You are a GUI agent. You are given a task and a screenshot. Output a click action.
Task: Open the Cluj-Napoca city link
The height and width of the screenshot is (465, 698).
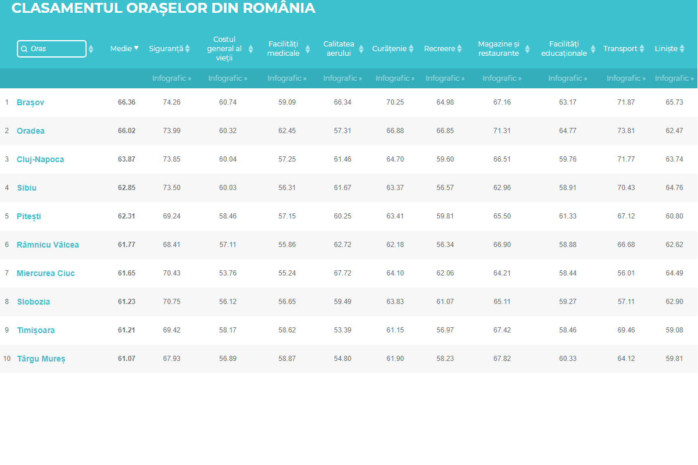[41, 159]
